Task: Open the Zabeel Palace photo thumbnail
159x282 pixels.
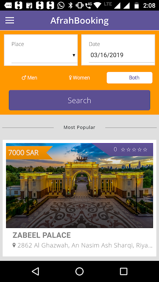Action: [79, 185]
